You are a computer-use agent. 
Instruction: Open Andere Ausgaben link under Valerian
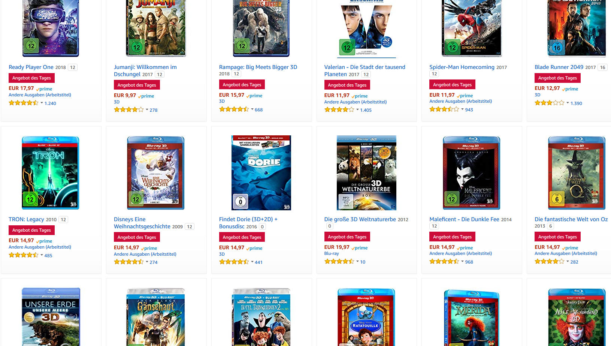356,102
